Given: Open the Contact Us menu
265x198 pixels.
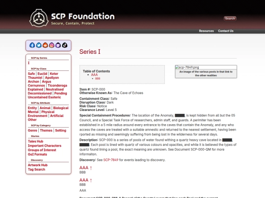Looking at the screenshot, I should pyautogui.click(x=226, y=31).
